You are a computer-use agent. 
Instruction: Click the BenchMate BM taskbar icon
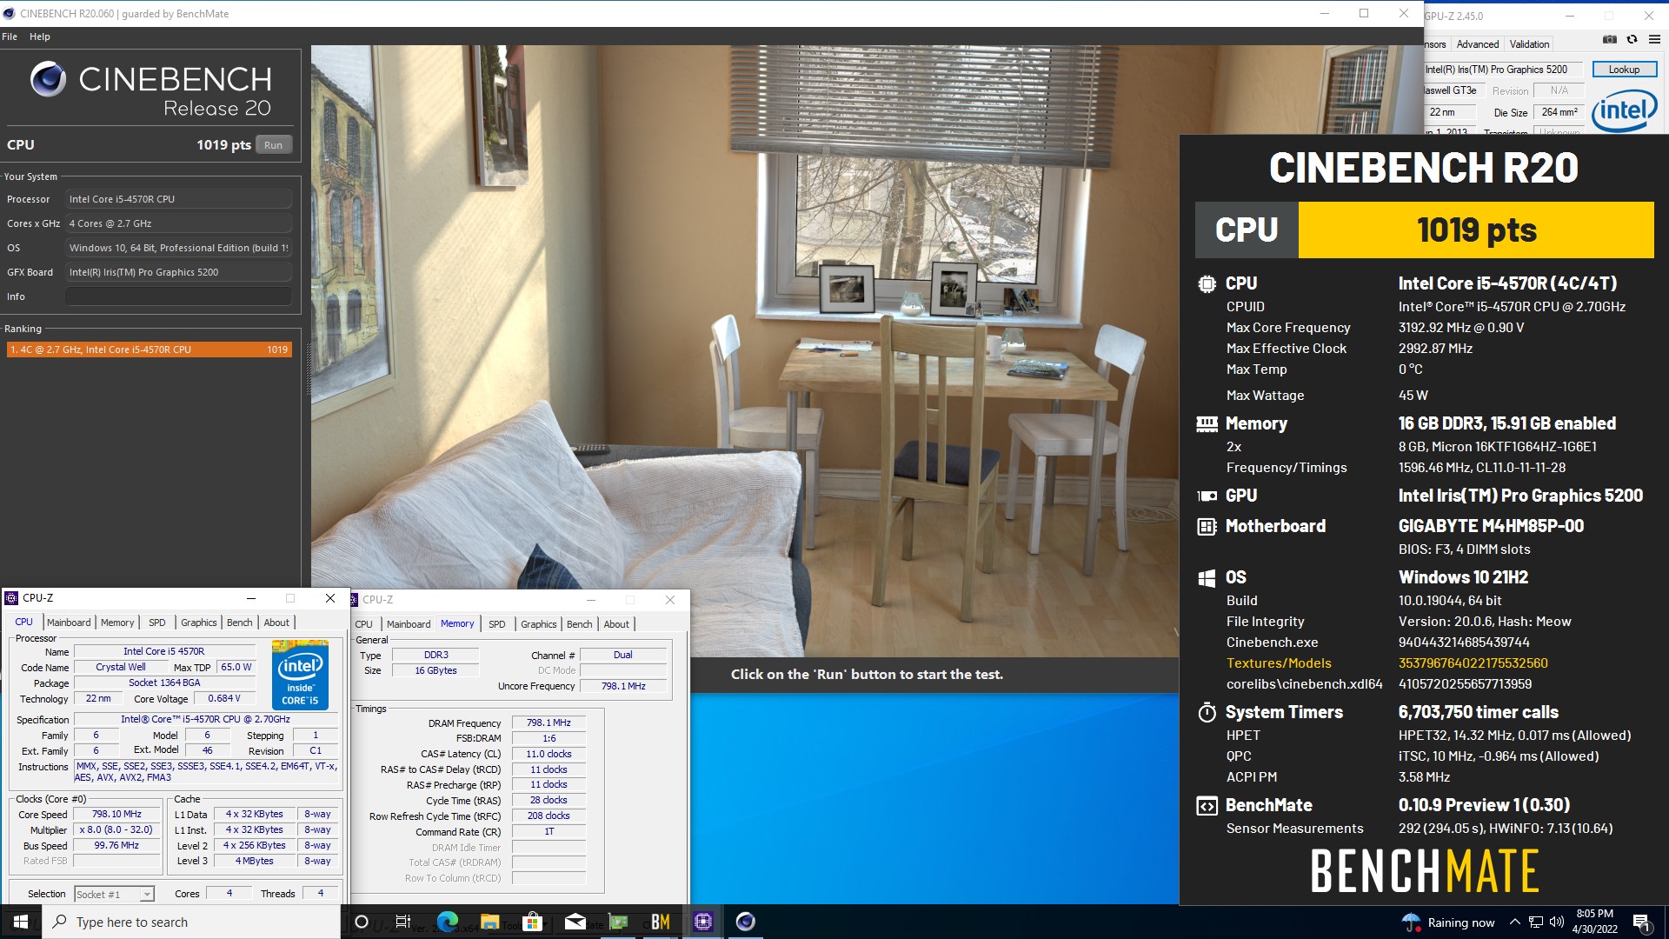[661, 922]
